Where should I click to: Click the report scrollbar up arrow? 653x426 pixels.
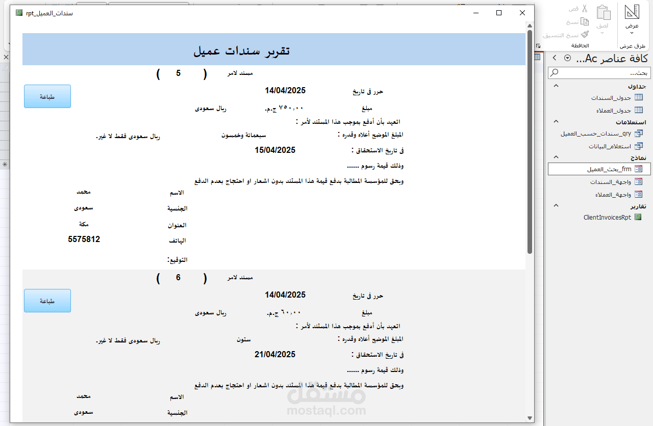(x=530, y=25)
